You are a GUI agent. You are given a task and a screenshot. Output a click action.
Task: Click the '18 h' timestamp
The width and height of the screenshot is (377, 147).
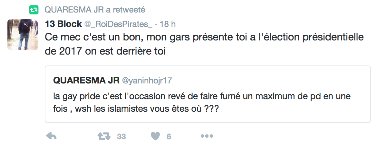click(x=168, y=24)
